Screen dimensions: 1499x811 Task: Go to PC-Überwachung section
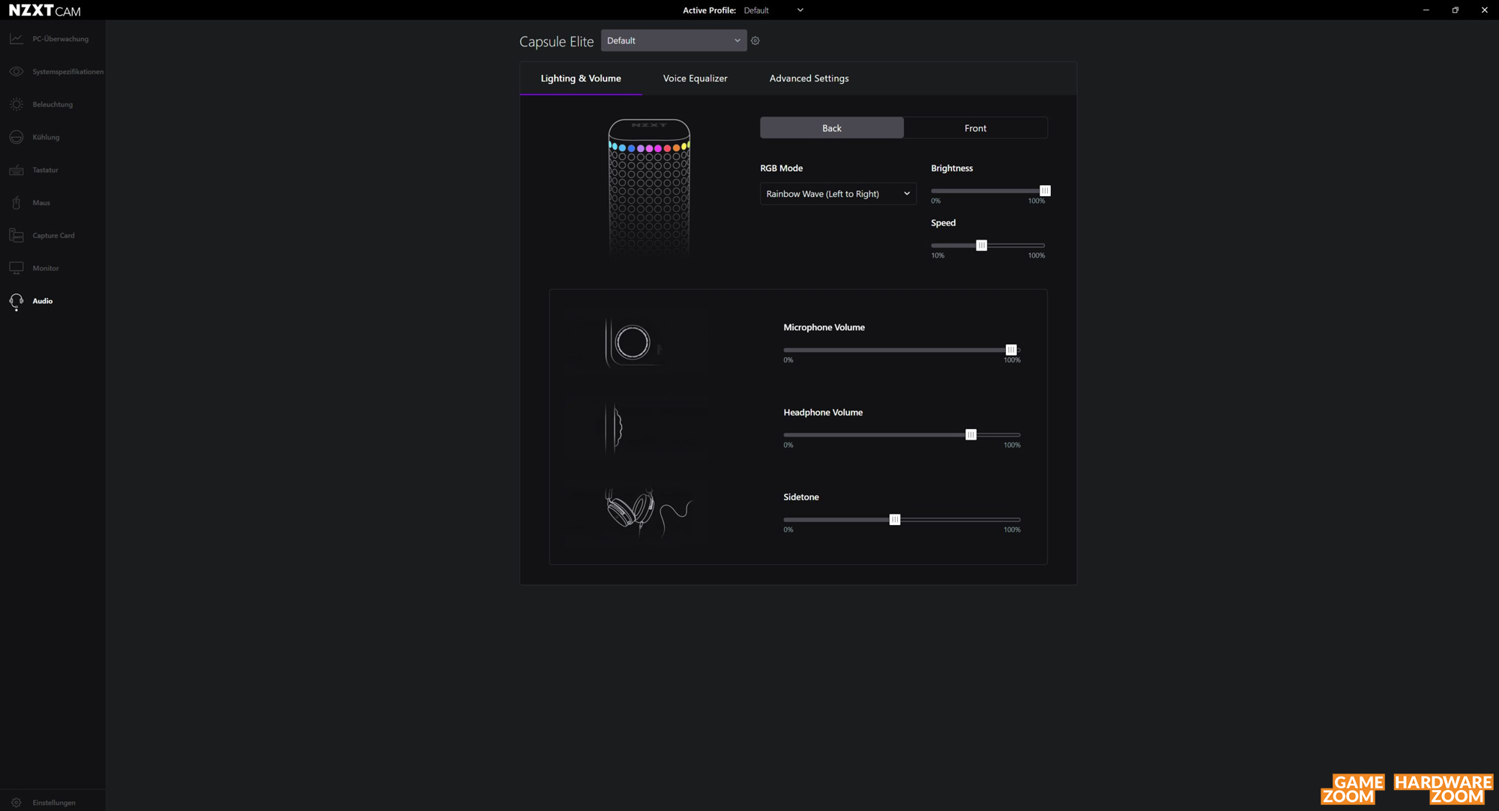(61, 39)
